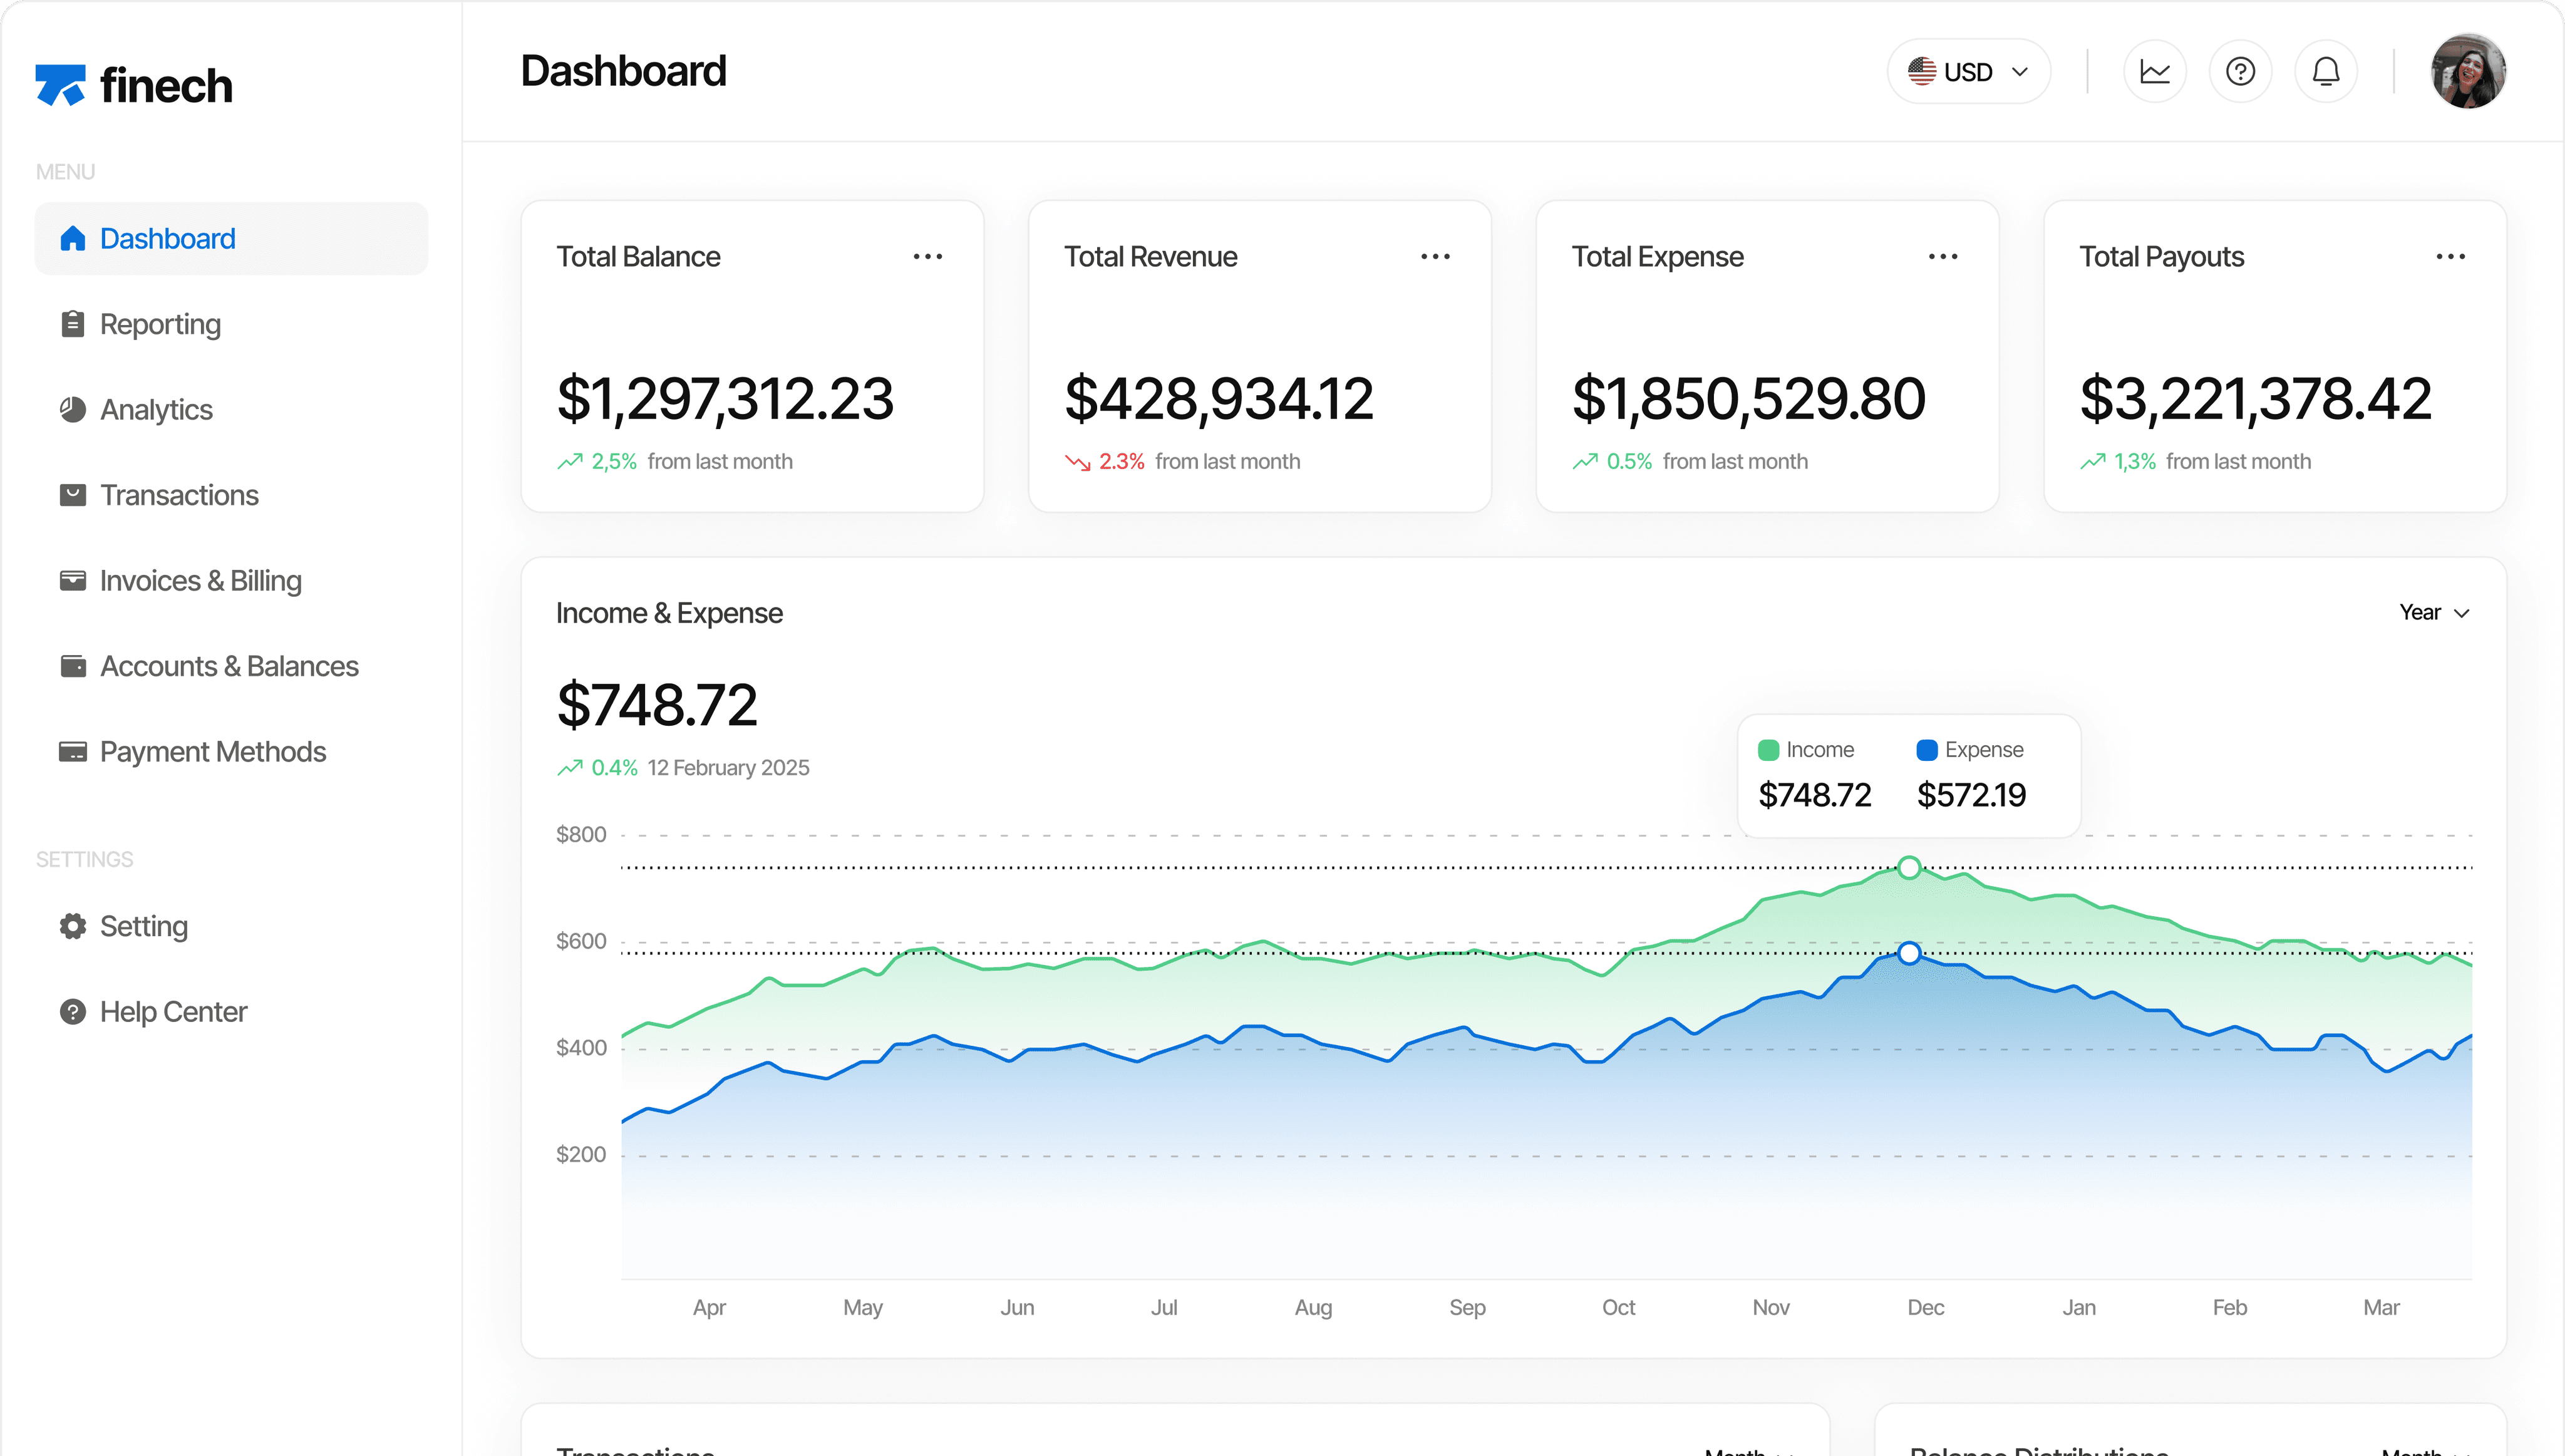Click the Transactions envelope icon in sidebar
This screenshot has height=1456, width=2565.
click(73, 494)
